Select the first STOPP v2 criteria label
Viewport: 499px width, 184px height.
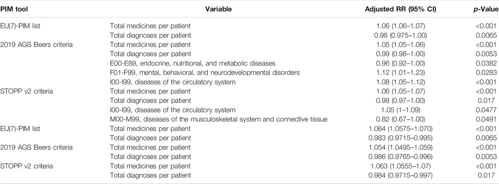pos(27,91)
